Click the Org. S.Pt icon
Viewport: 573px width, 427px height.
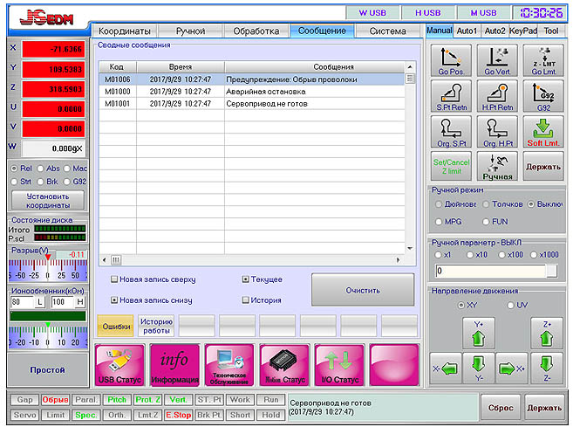pyautogui.click(x=451, y=132)
